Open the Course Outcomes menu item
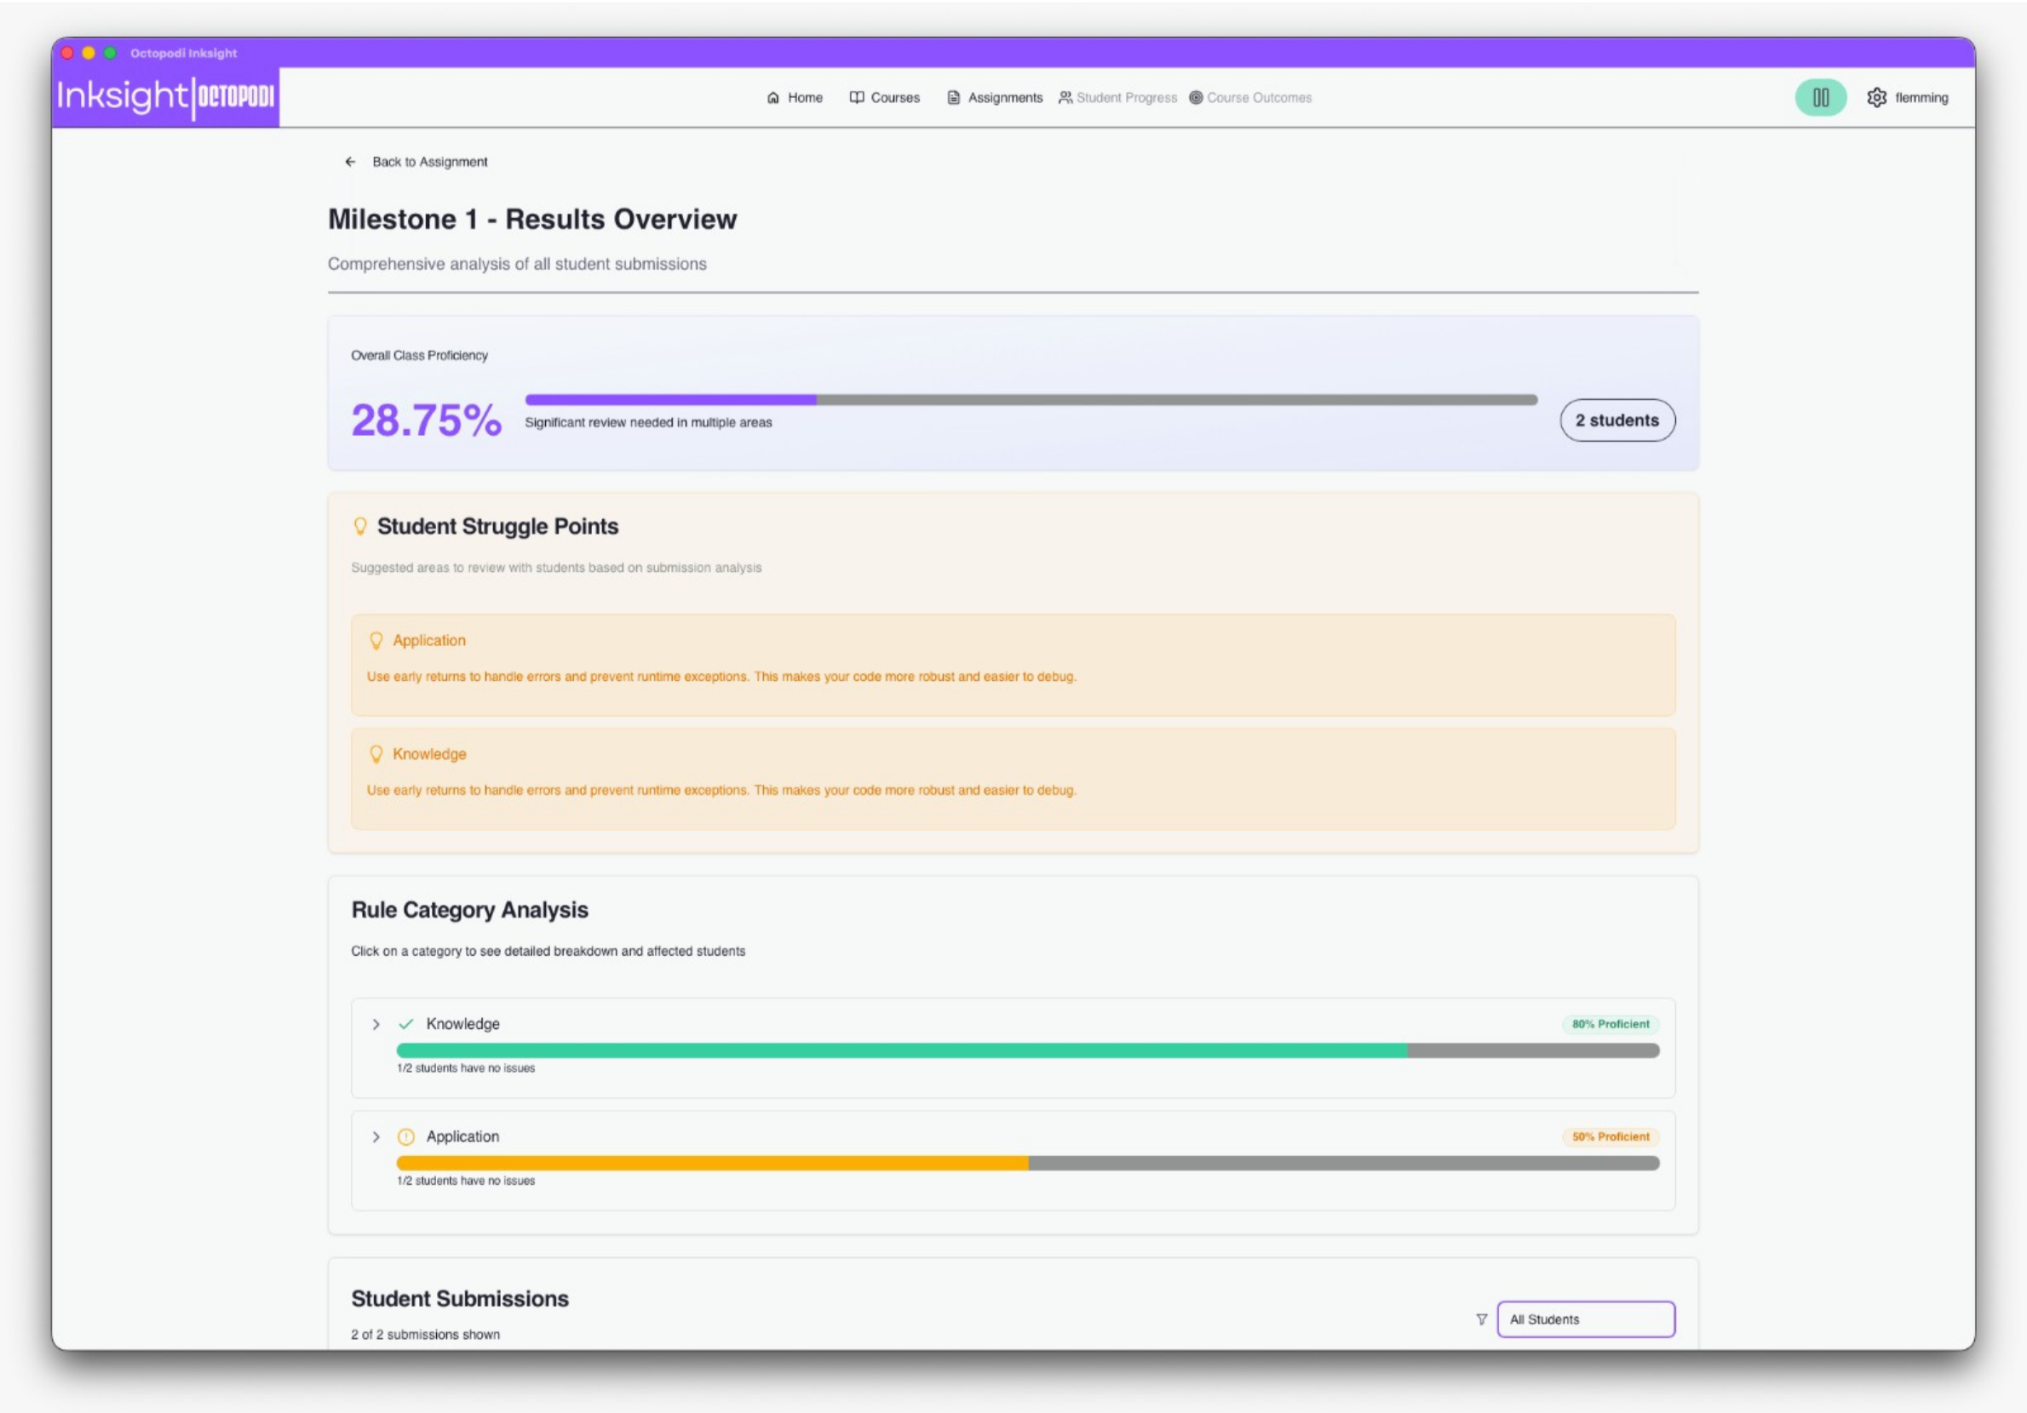 [x=1250, y=98]
